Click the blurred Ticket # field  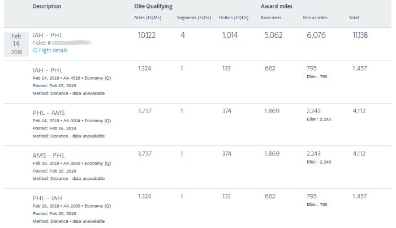[62, 42]
